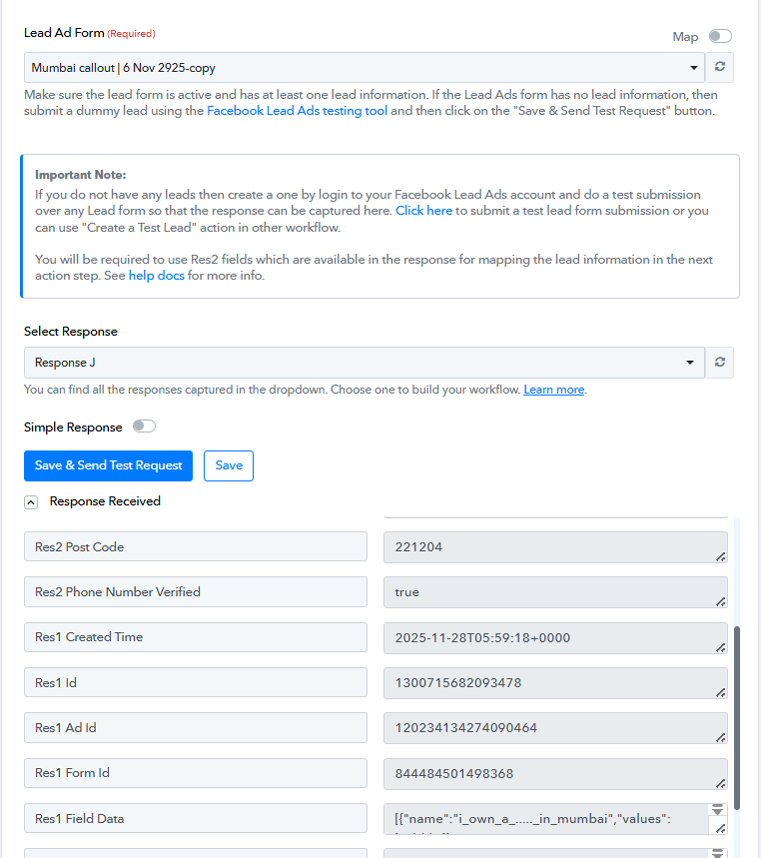Open the Select Response dropdown
761x858 pixels.
click(x=365, y=363)
